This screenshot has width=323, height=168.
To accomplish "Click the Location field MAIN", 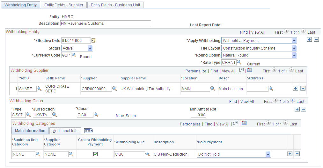I will click(195, 89).
